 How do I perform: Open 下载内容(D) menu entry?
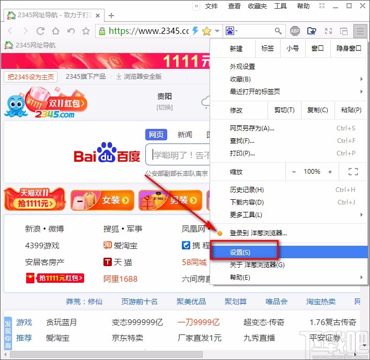(x=288, y=202)
